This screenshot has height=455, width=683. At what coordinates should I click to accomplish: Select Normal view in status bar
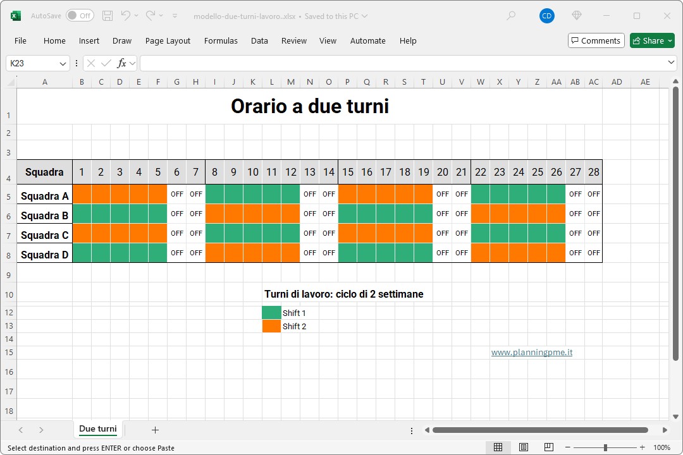[x=498, y=447]
